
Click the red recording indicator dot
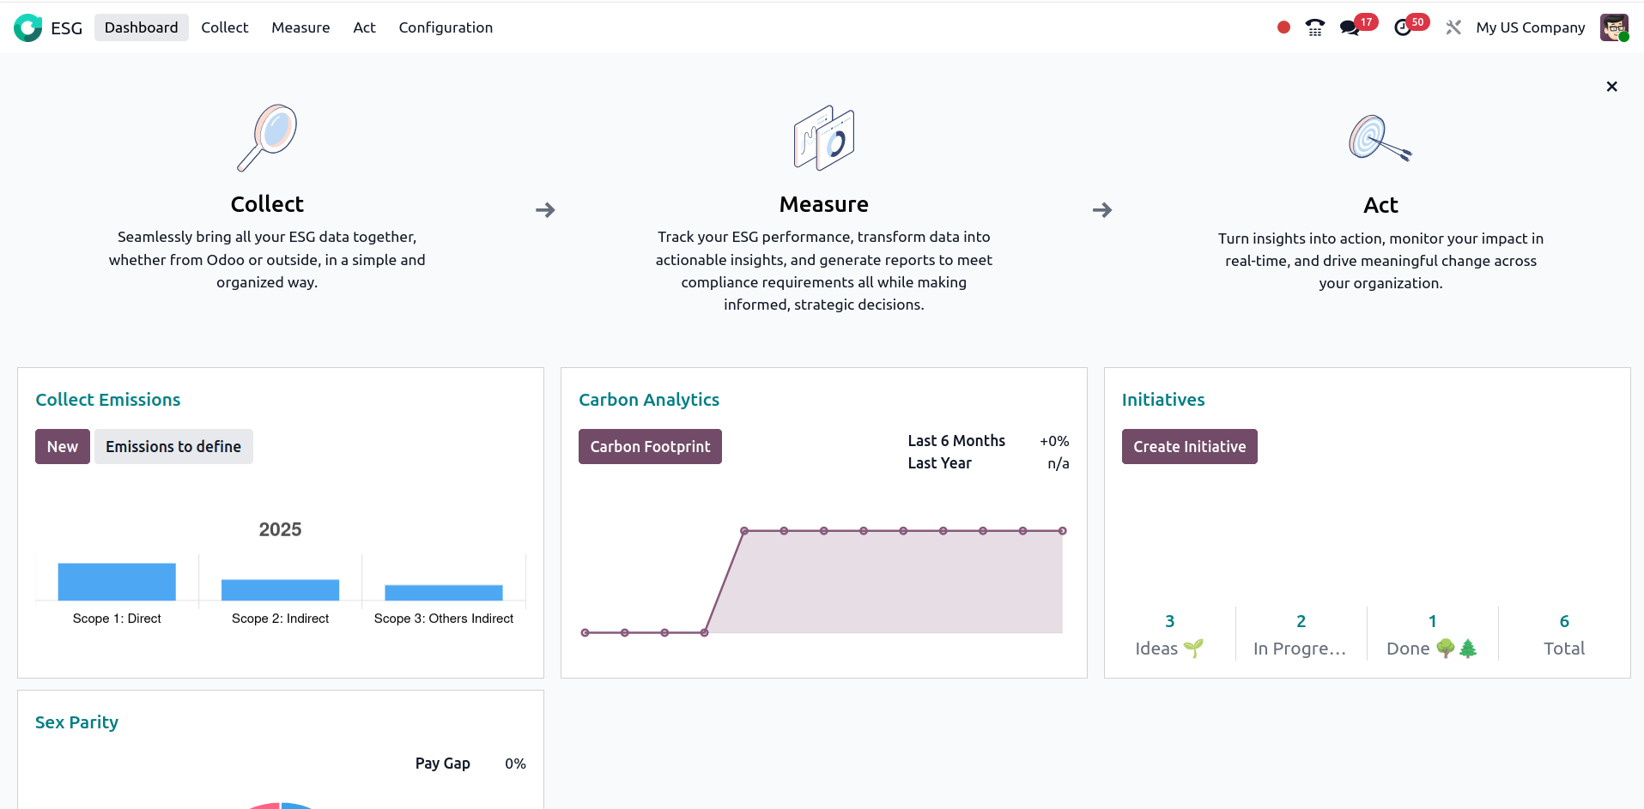1283,27
